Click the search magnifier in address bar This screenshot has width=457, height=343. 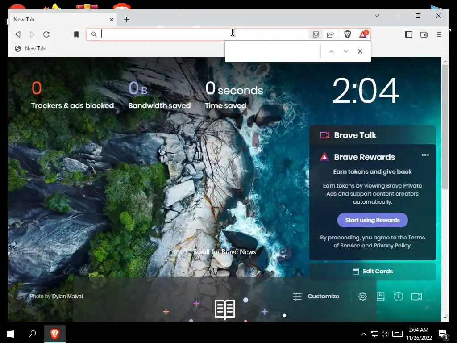[94, 34]
